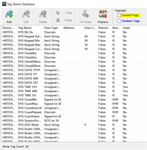Sort by Attribute column header
This screenshot has height=150, width=147.
coord(116,28)
